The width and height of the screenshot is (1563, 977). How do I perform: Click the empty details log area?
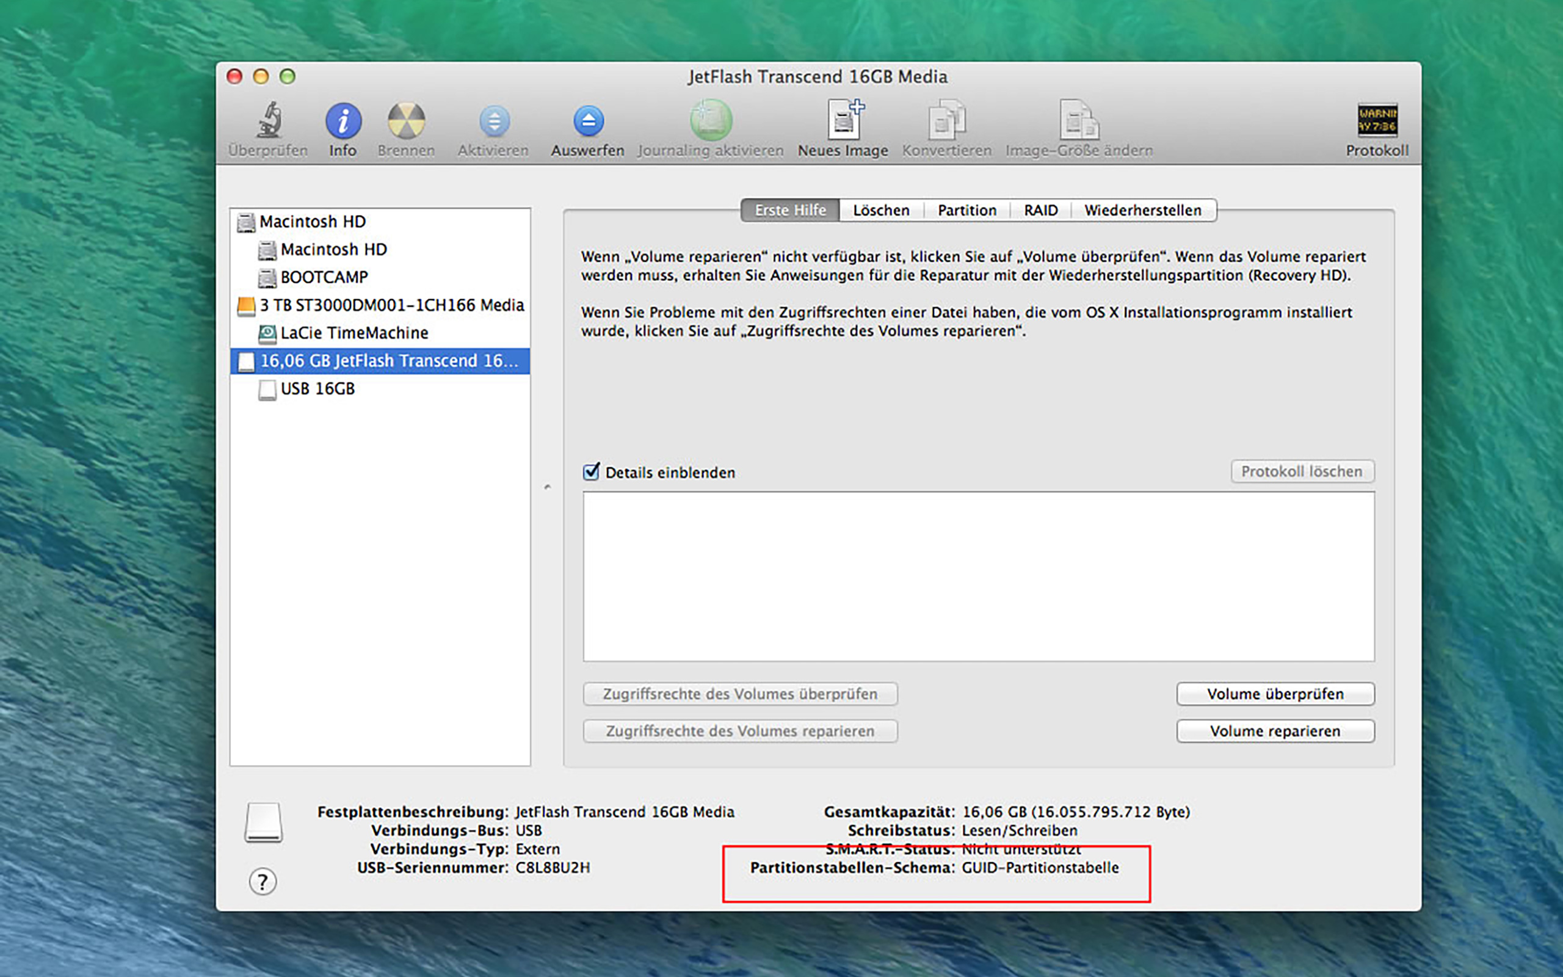pyautogui.click(x=978, y=576)
